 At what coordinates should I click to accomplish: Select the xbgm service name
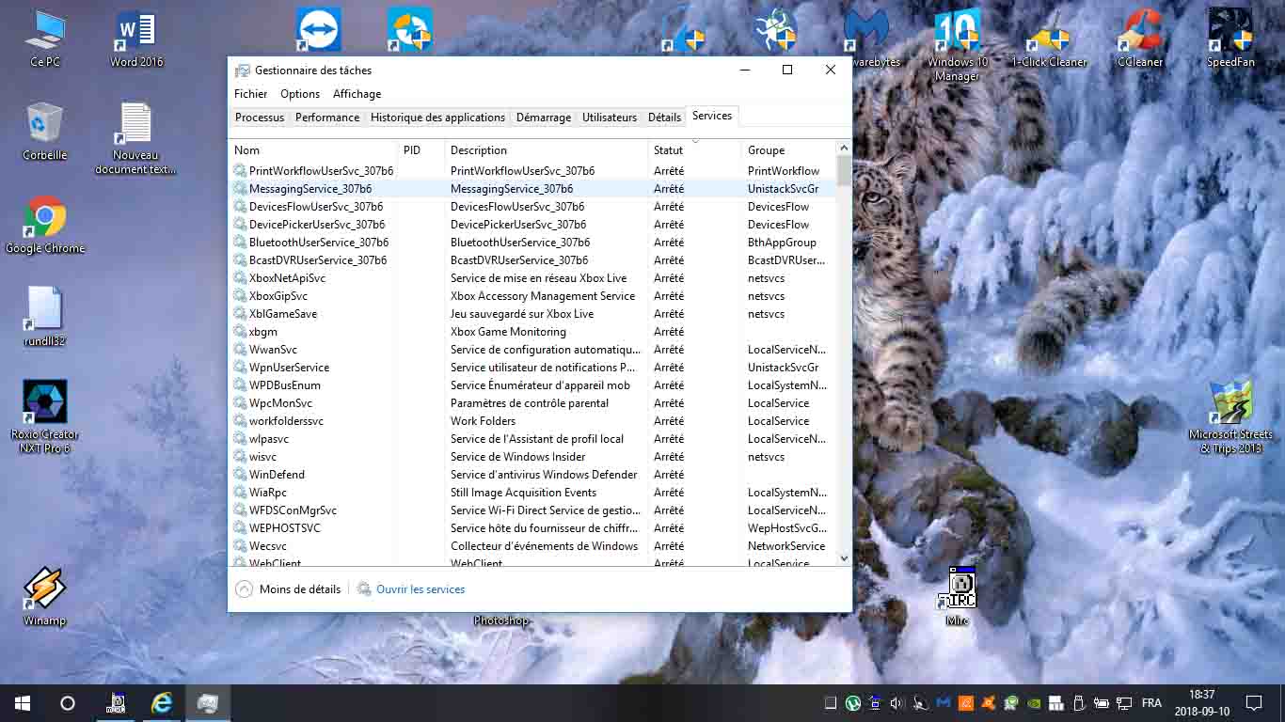(262, 332)
